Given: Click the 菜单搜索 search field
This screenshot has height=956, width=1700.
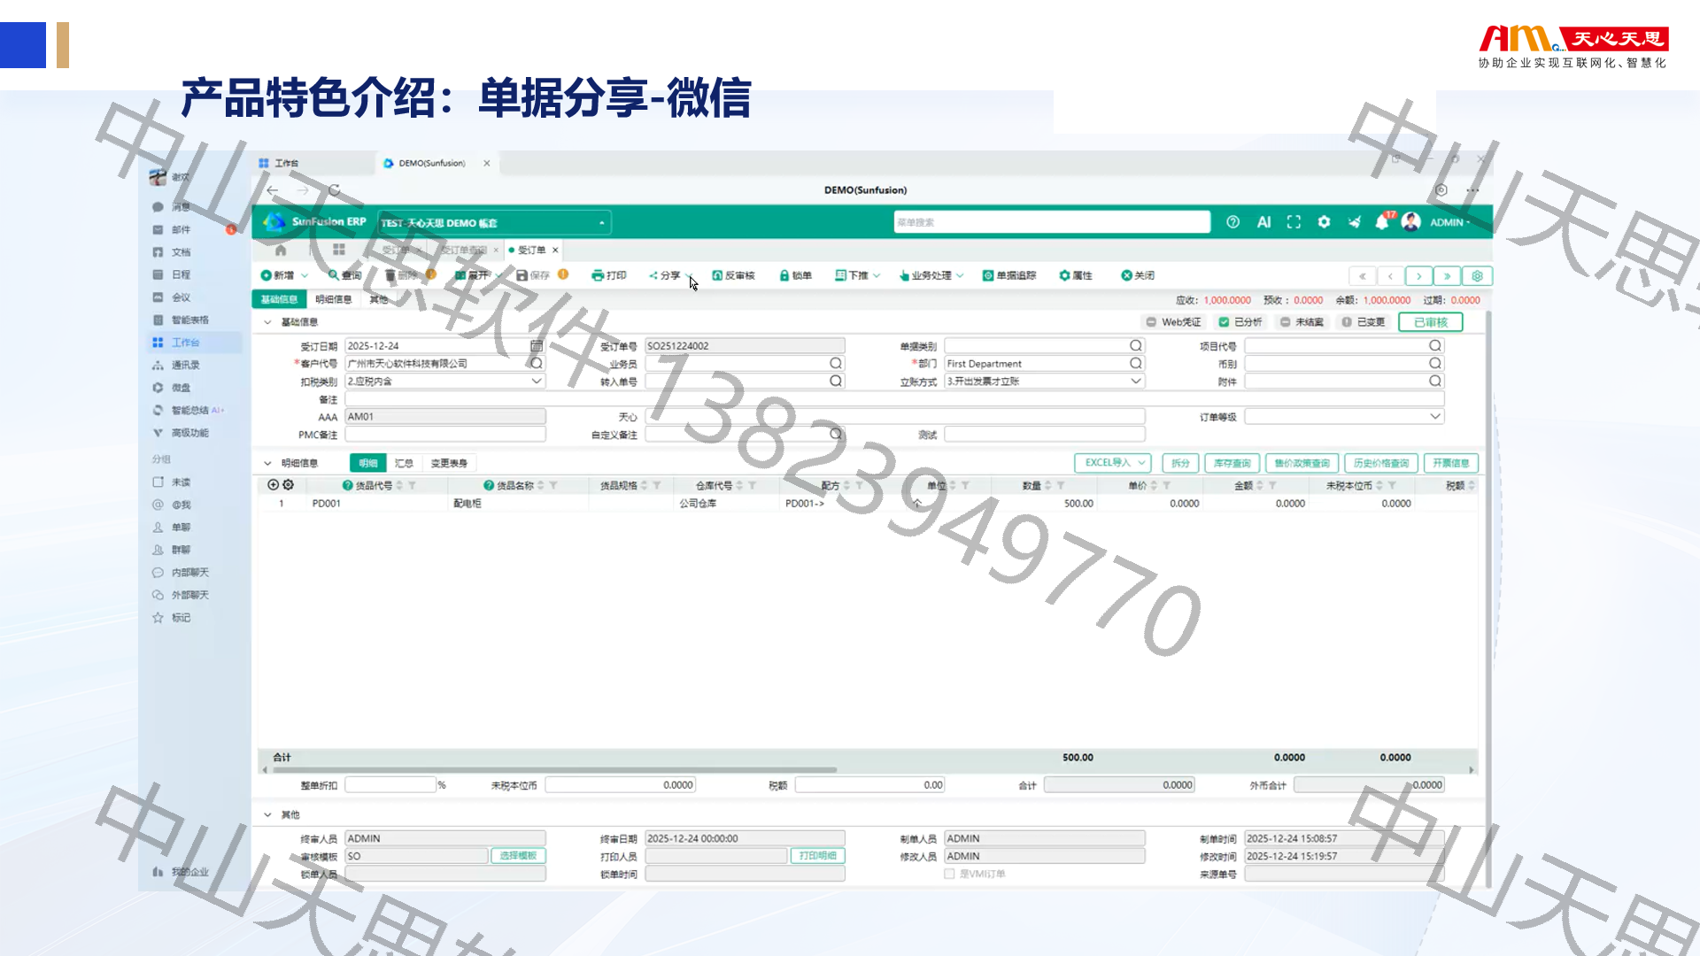Looking at the screenshot, I should pyautogui.click(x=1052, y=223).
